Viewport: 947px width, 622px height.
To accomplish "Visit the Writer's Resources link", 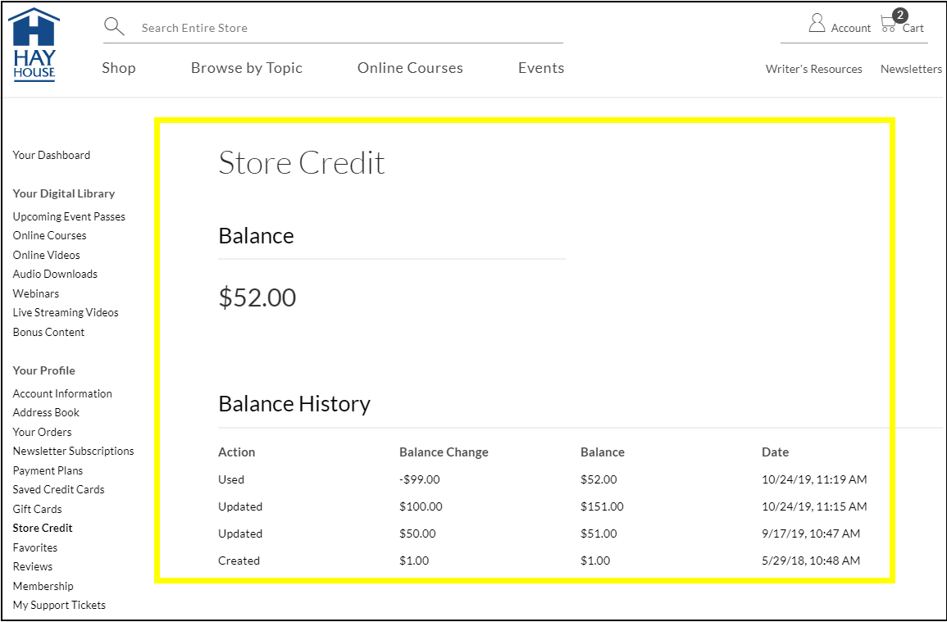I will (x=813, y=69).
